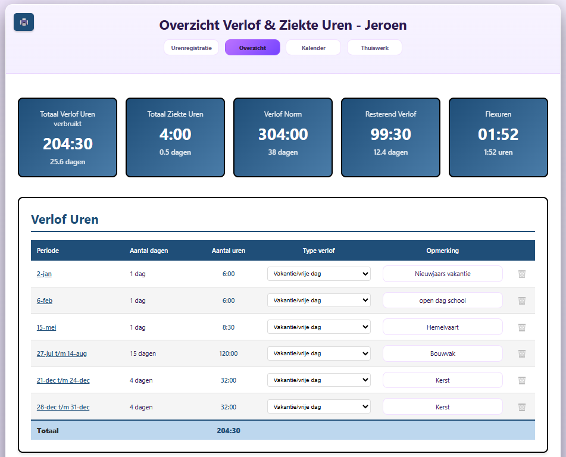Viewport: 566px width, 457px height.
Task: Open leave type dropdown for 28-dec row
Action: coord(318,407)
